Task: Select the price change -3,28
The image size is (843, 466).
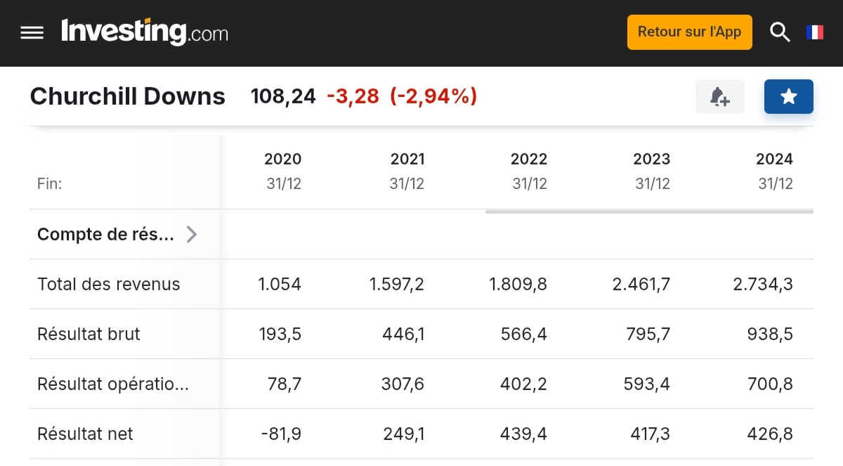Action: pos(353,96)
